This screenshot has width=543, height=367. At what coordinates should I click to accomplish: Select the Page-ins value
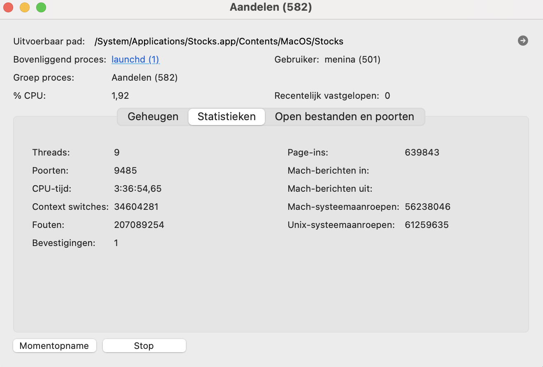pyautogui.click(x=422, y=152)
